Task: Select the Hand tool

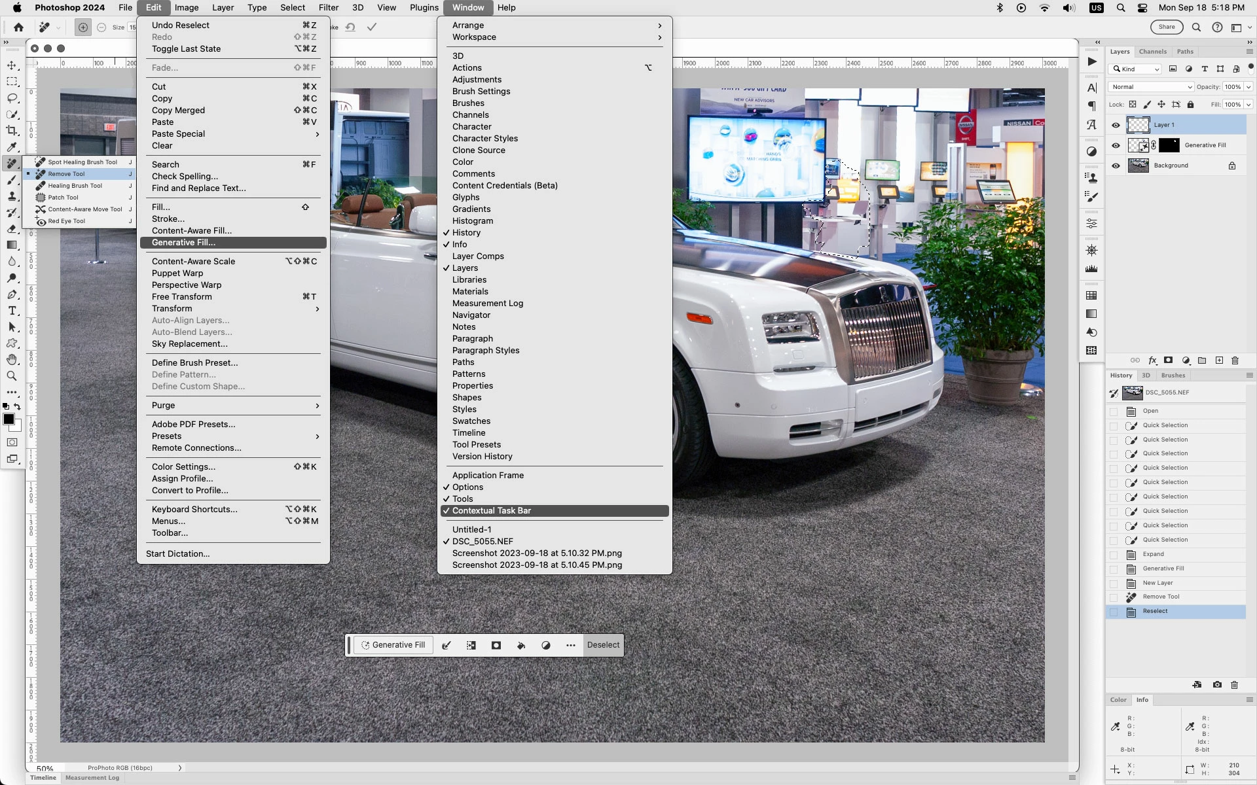Action: (12, 360)
